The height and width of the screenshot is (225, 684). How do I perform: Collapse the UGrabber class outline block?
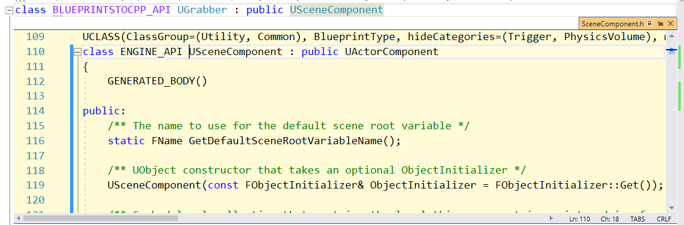pos(9,10)
